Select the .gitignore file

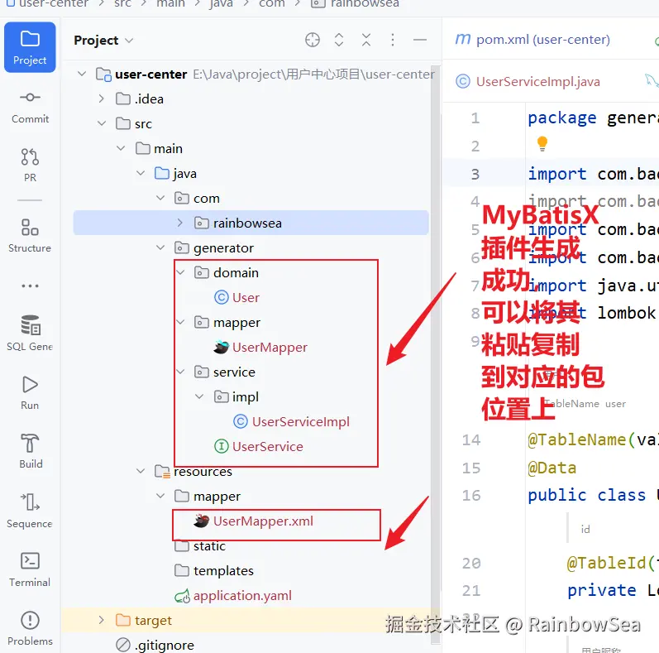(155, 645)
